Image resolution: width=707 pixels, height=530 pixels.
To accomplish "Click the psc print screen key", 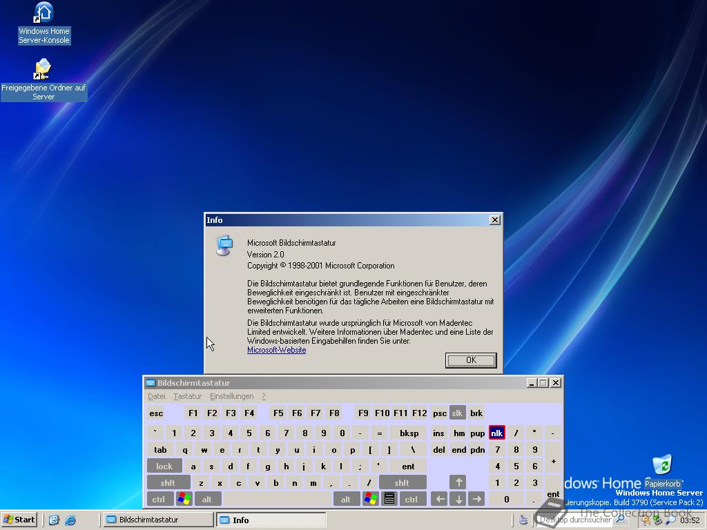I will [x=439, y=413].
